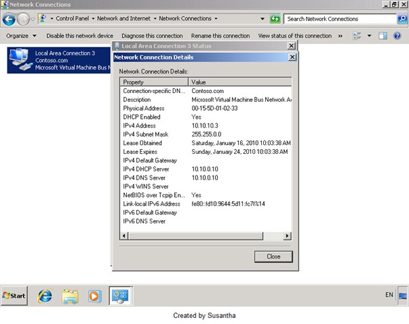Image resolution: width=409 pixels, height=324 pixels.
Task: Show more toolbar commands chevron
Action: (x=340, y=36)
